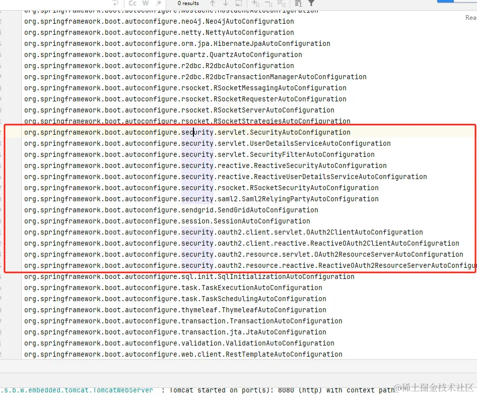
Task: Click the R2dbcAutoConfiguration line
Action: [x=159, y=66]
